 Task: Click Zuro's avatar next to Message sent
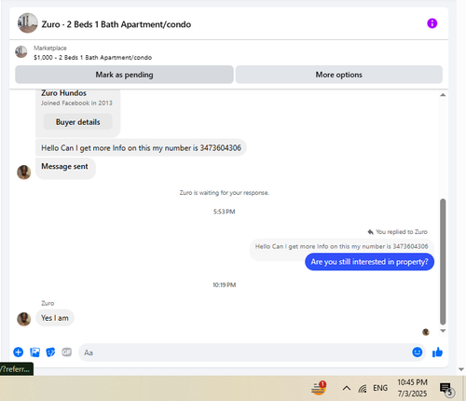pos(24,173)
